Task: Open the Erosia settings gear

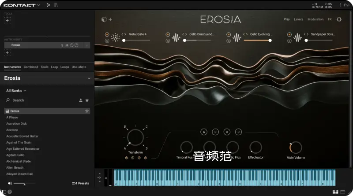Action: pyautogui.click(x=339, y=19)
